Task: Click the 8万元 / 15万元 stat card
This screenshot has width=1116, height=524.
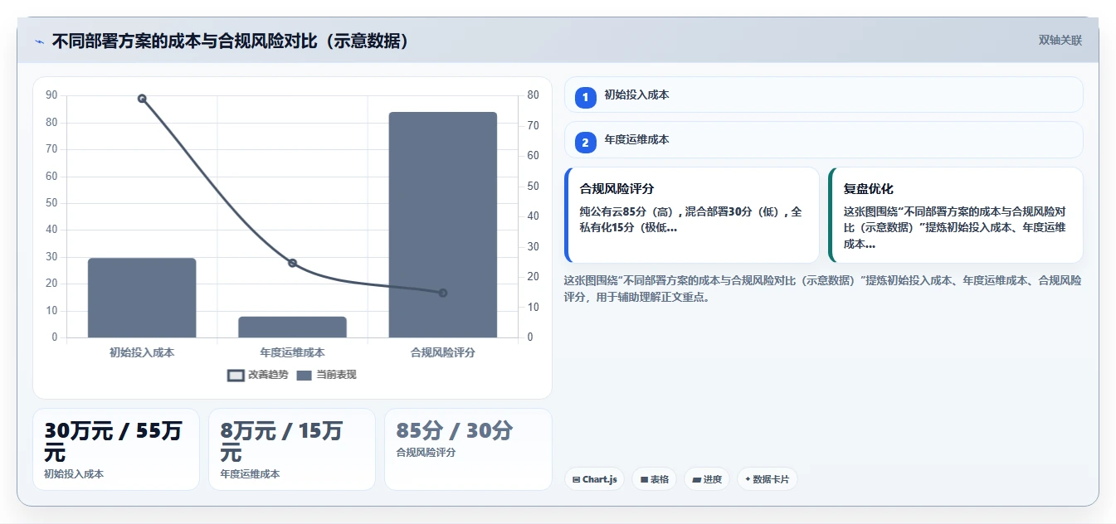Action: tap(292, 449)
